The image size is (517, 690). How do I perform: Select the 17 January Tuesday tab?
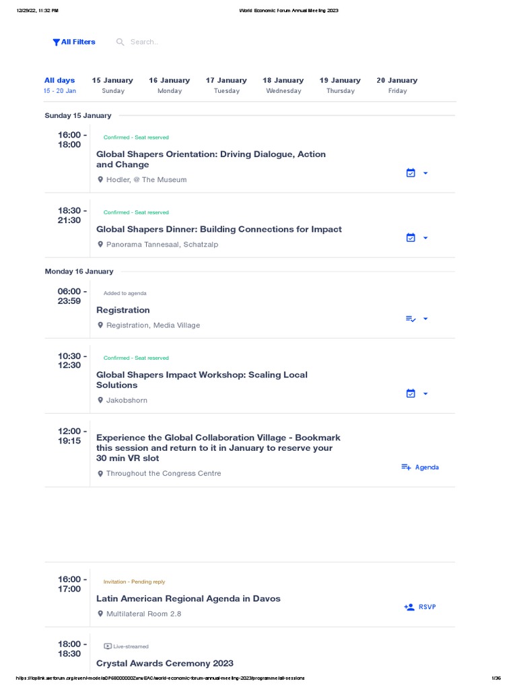pos(226,85)
